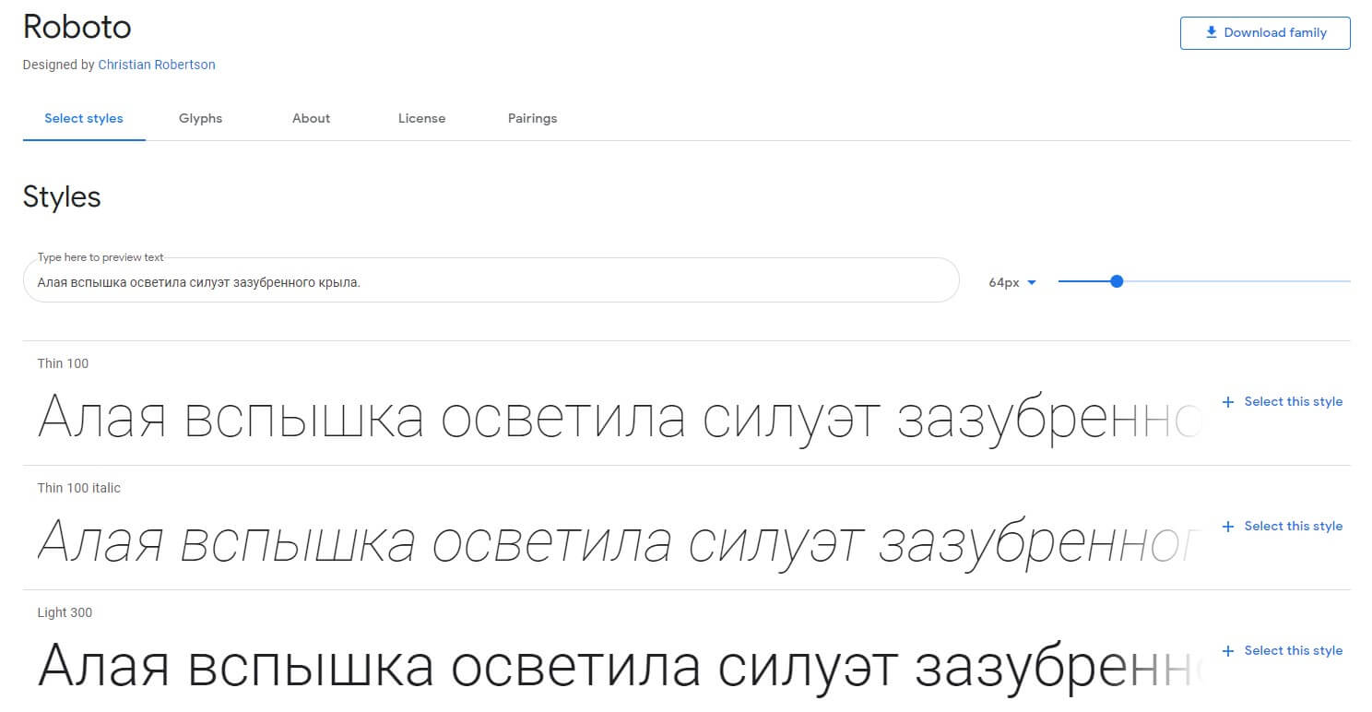Switch to the Select styles tab
The image size is (1372, 712).
[84, 118]
